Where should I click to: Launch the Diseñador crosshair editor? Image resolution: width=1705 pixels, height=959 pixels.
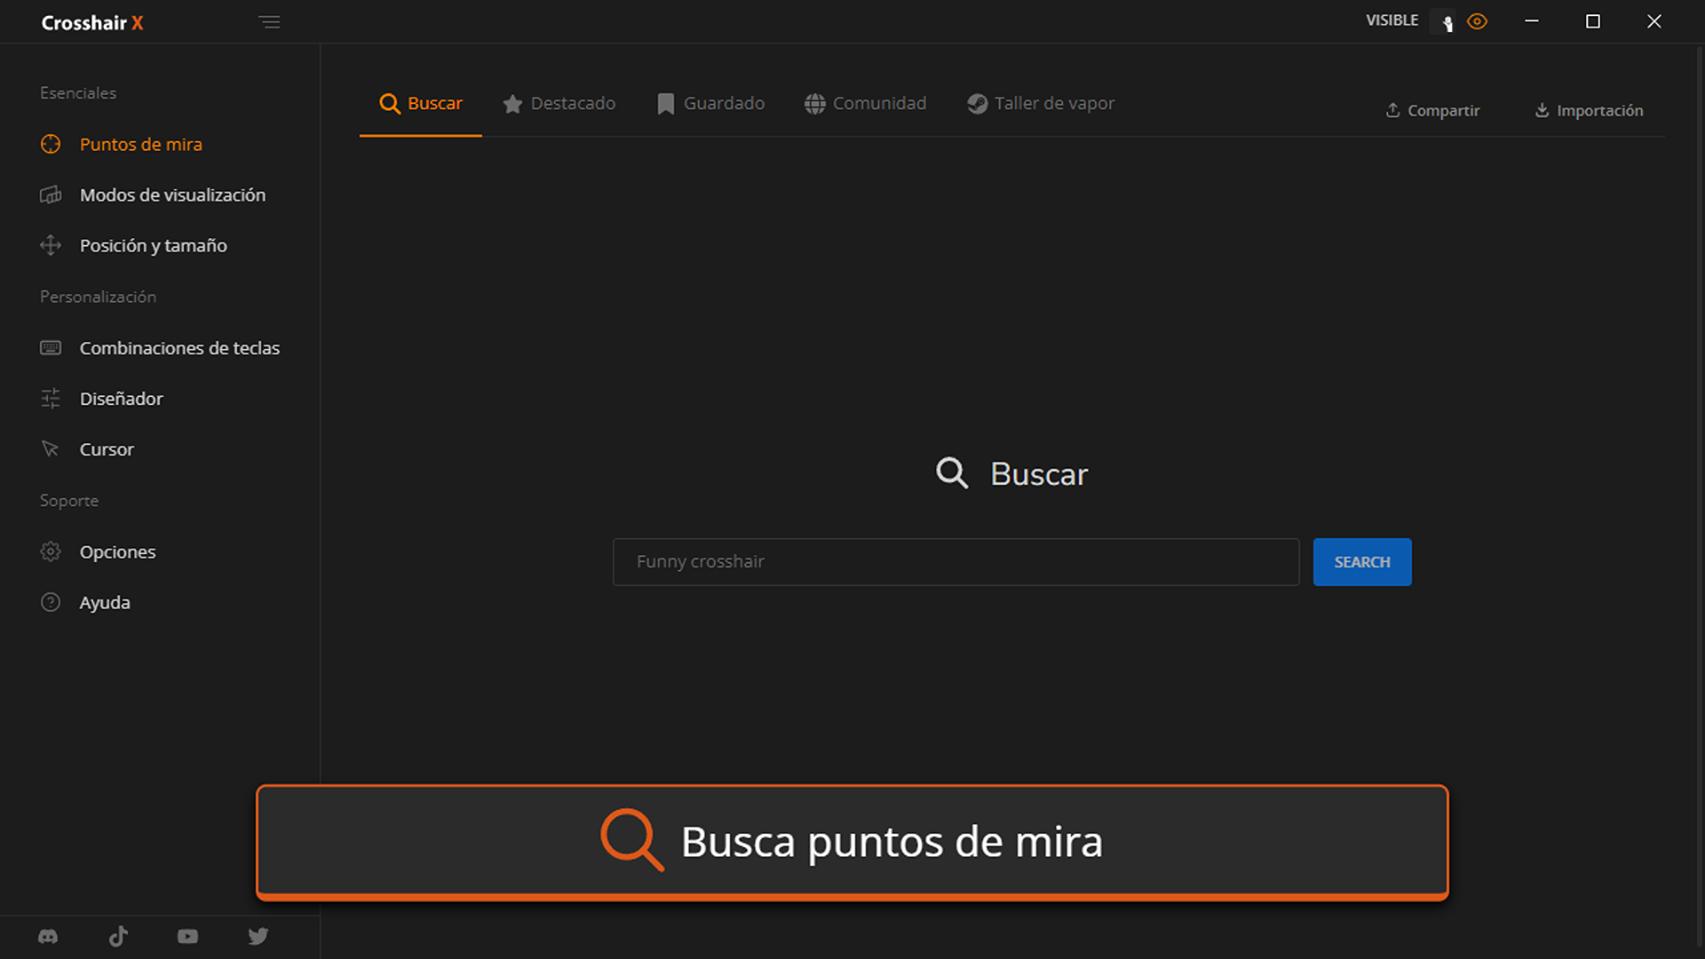(101, 399)
